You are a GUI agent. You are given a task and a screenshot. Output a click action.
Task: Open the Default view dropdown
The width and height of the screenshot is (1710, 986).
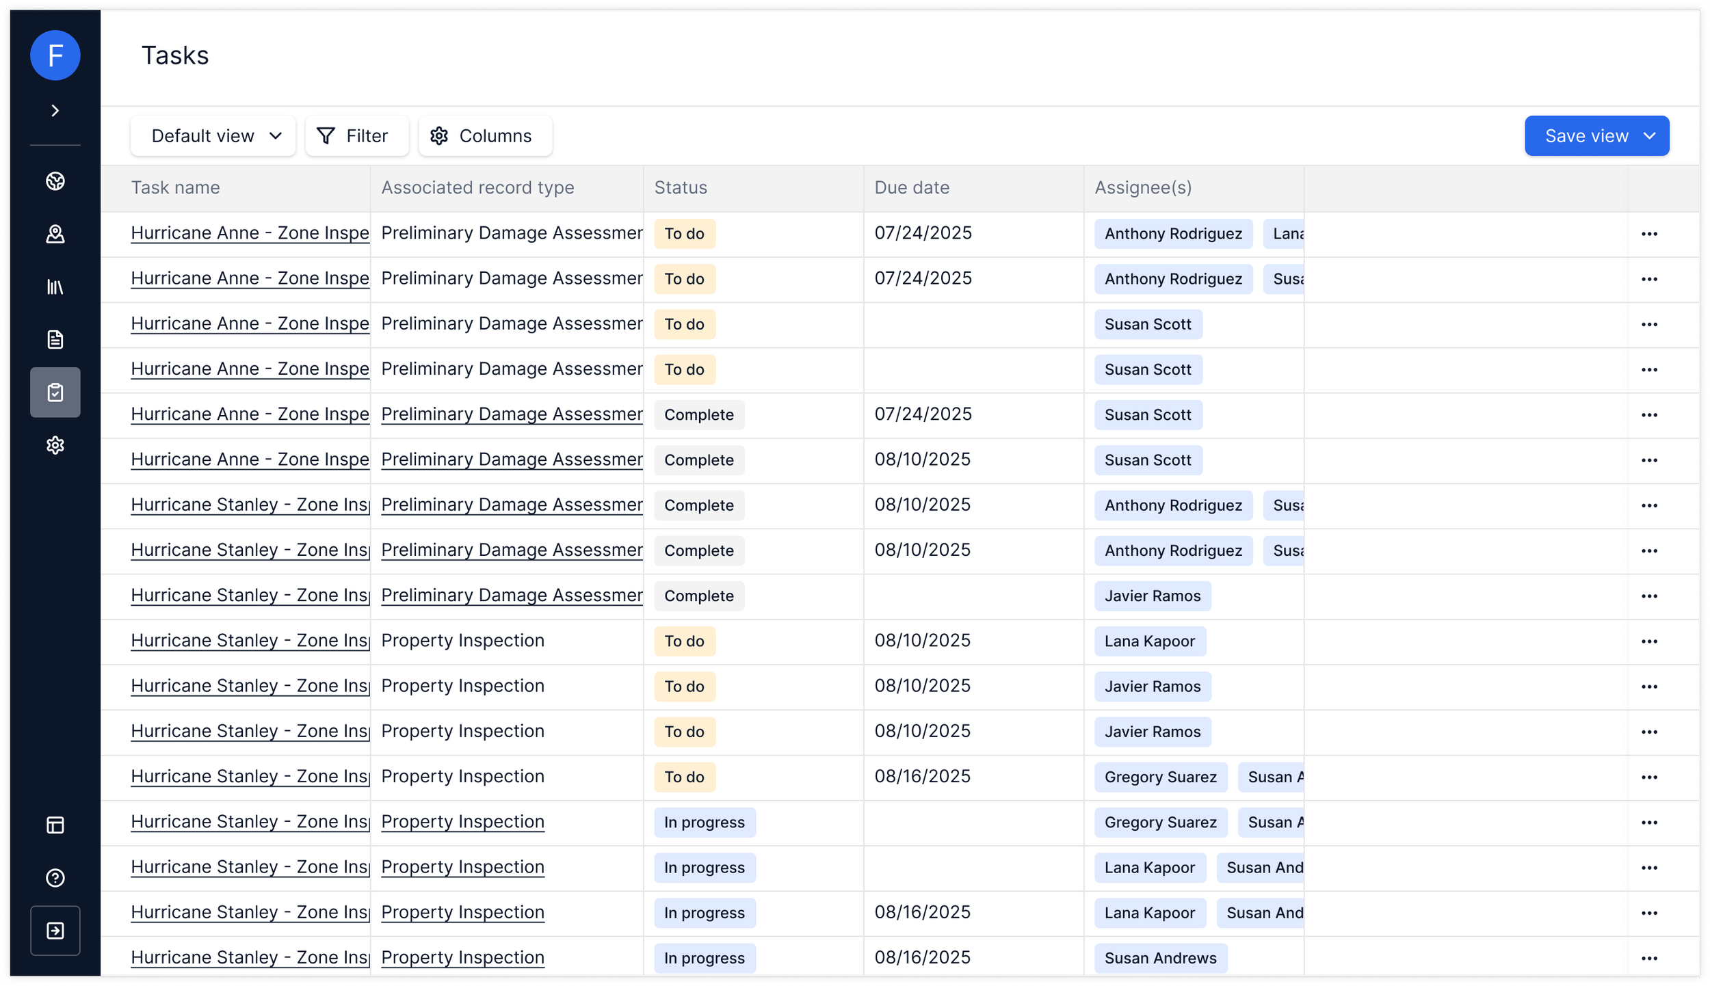point(213,136)
